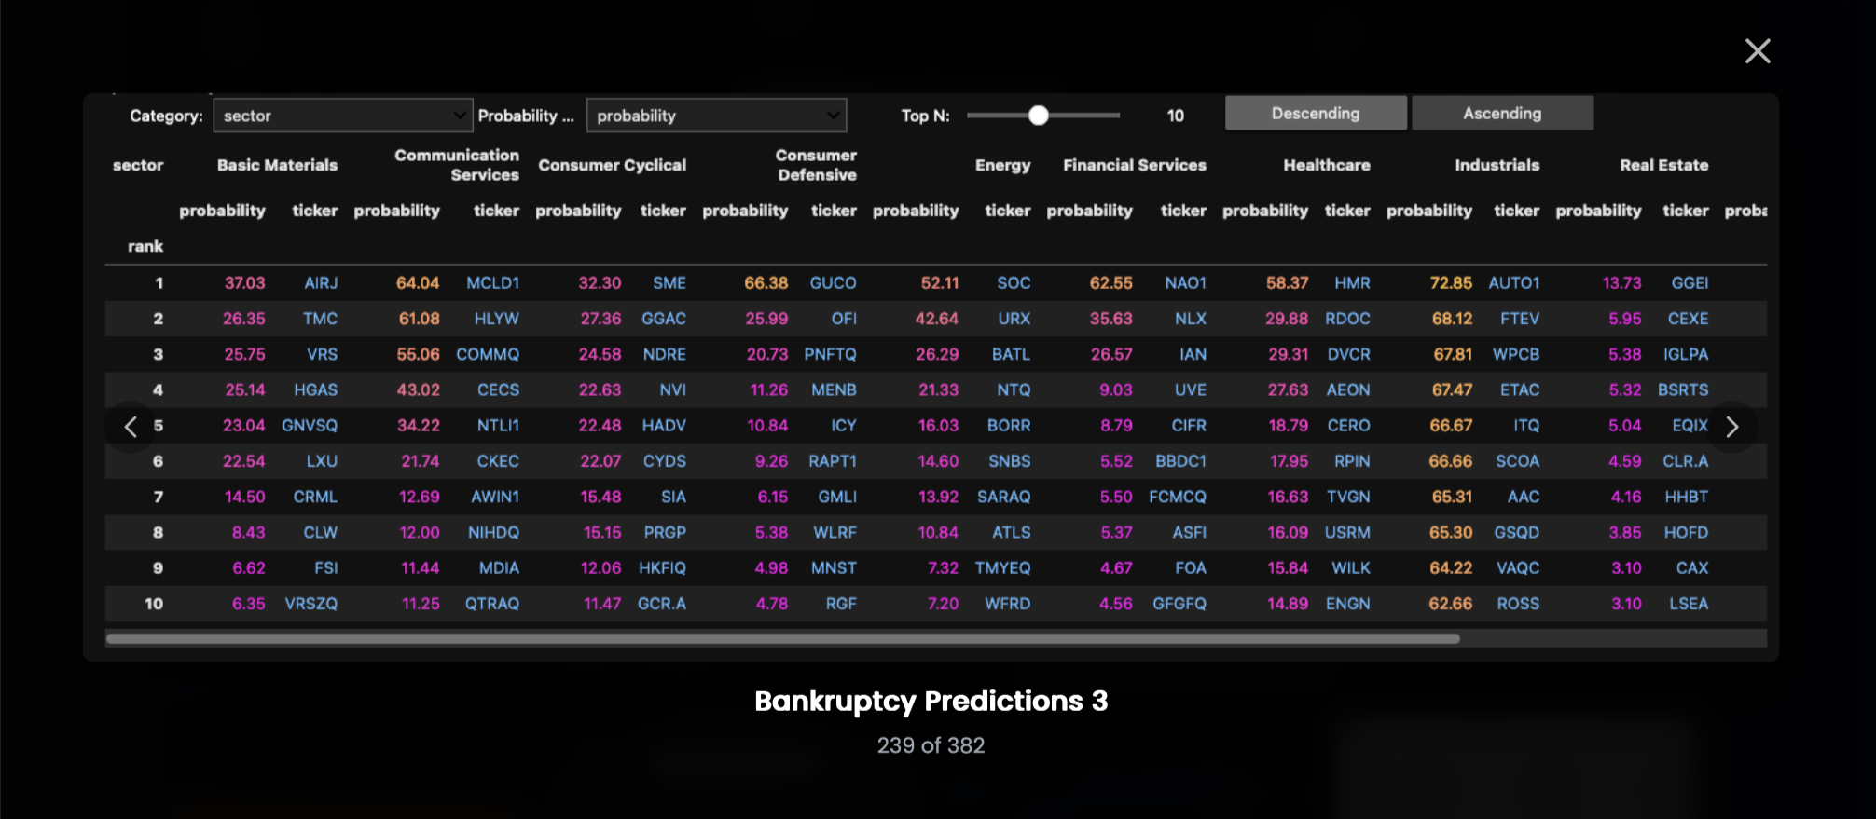Image resolution: width=1876 pixels, height=819 pixels.
Task: Select ticker AIRJ in row 1
Action: coord(321,283)
